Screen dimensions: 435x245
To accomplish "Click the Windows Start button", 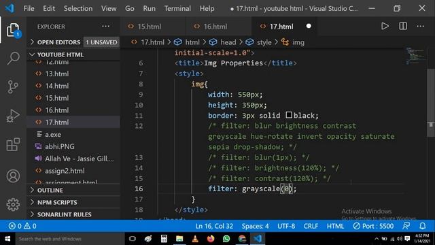I will pos(7,239).
